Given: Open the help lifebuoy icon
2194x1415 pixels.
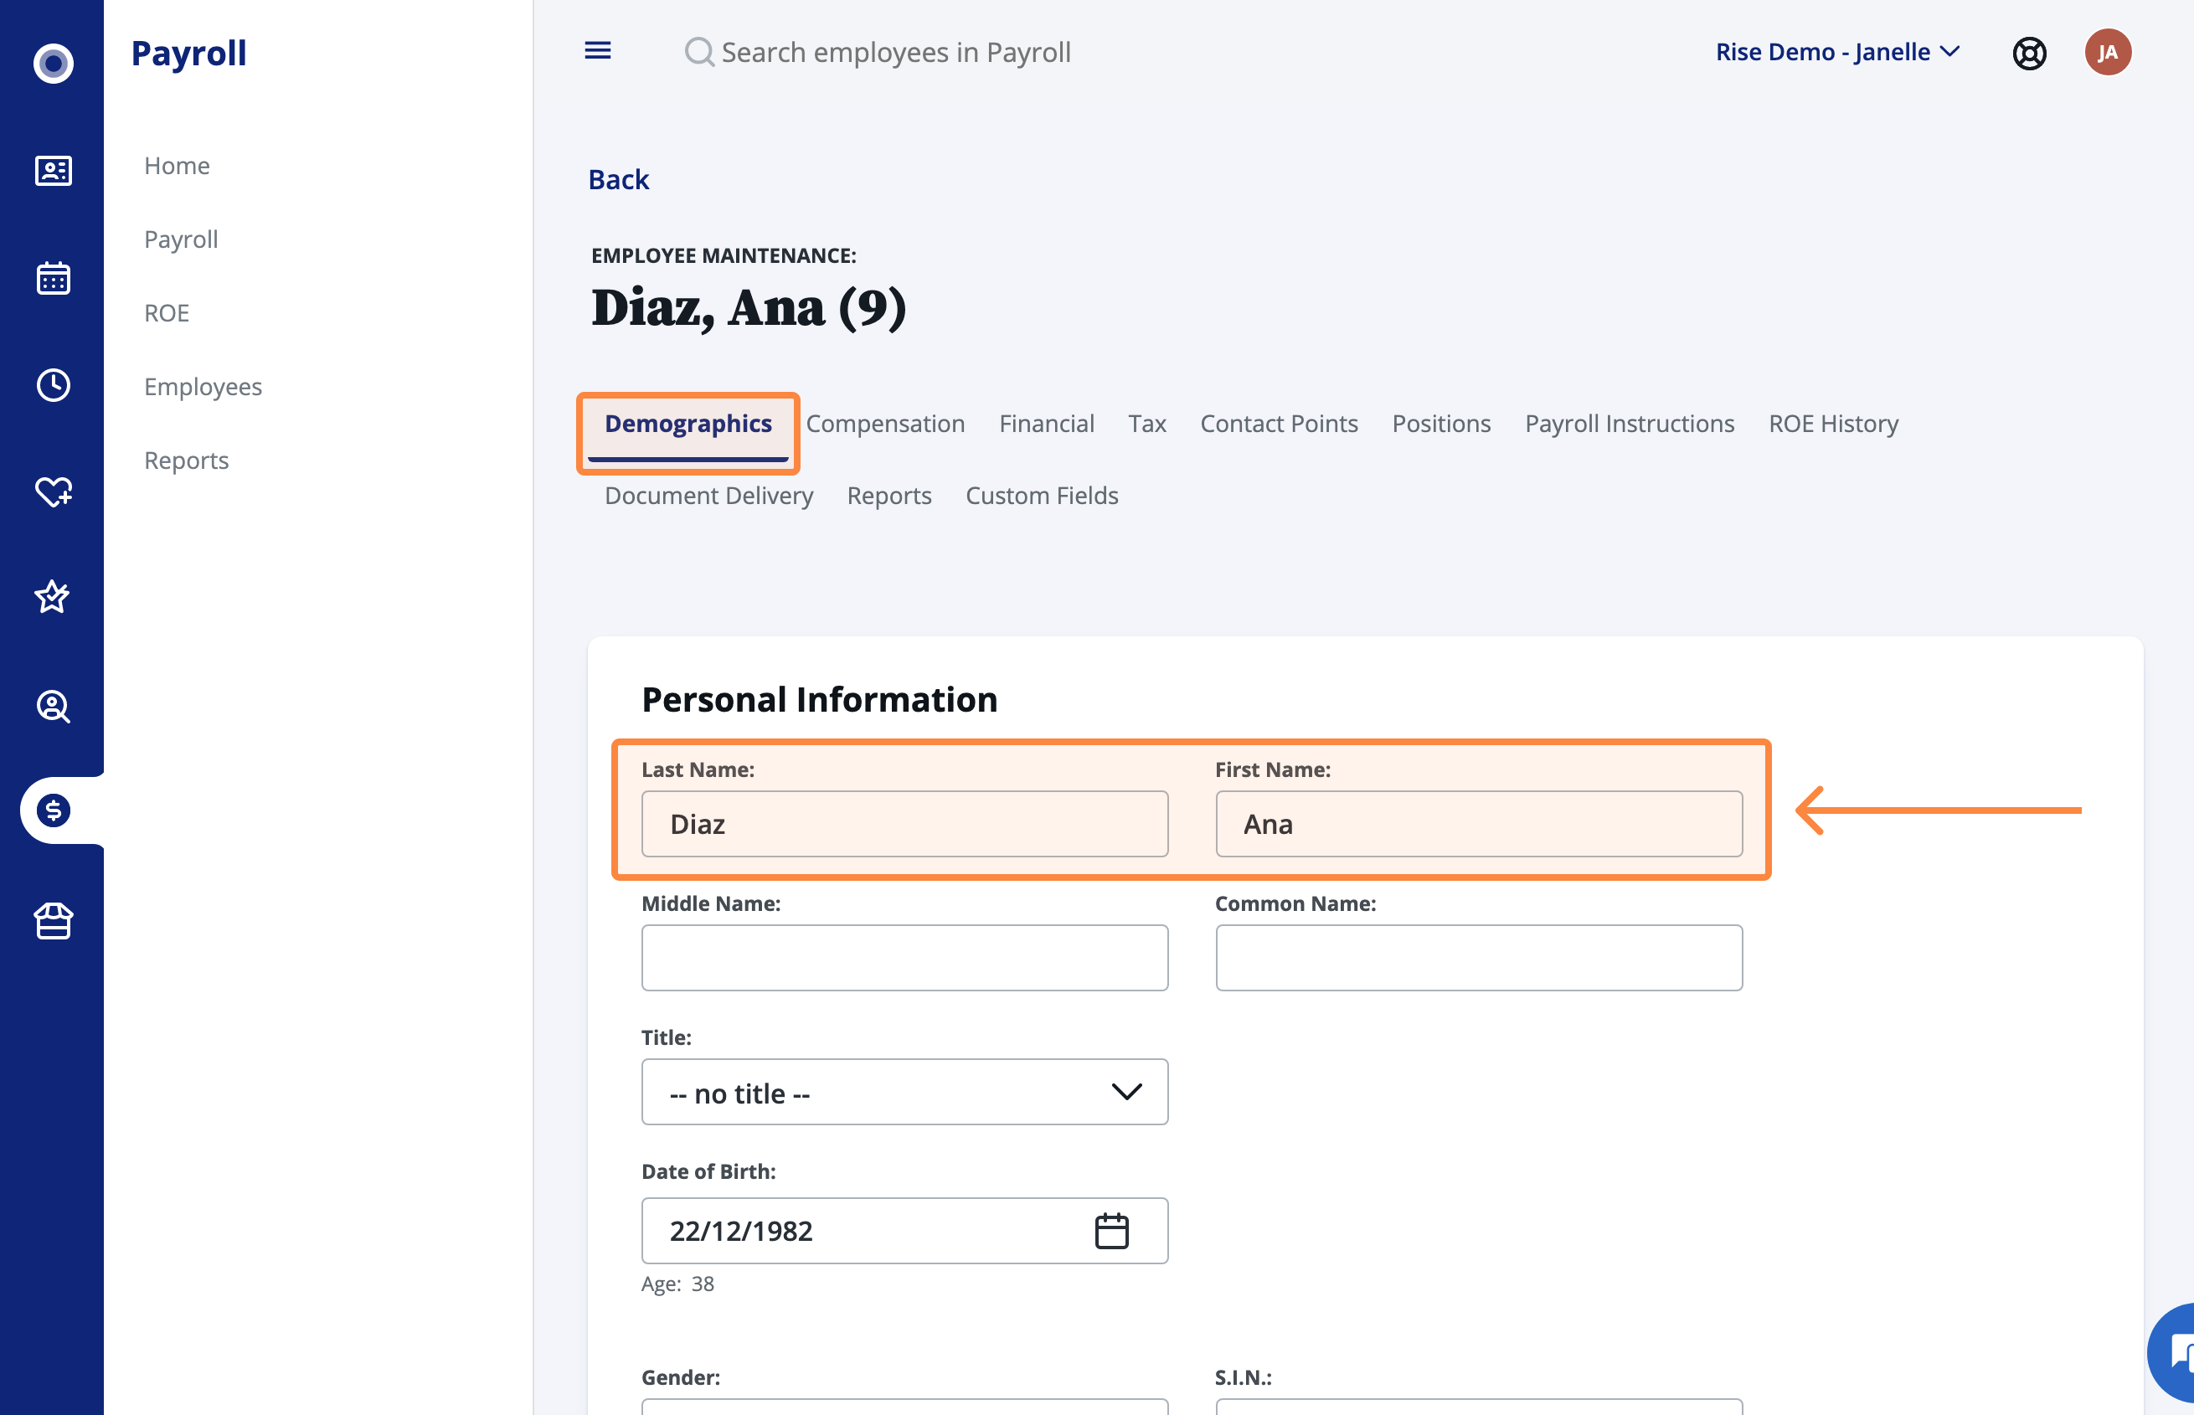Looking at the screenshot, I should tap(2029, 54).
